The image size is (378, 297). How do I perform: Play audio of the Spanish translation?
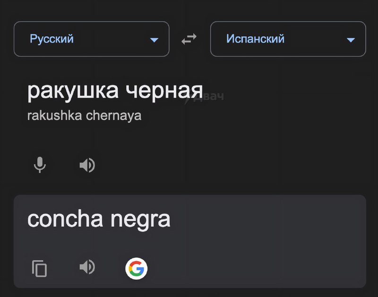(87, 268)
